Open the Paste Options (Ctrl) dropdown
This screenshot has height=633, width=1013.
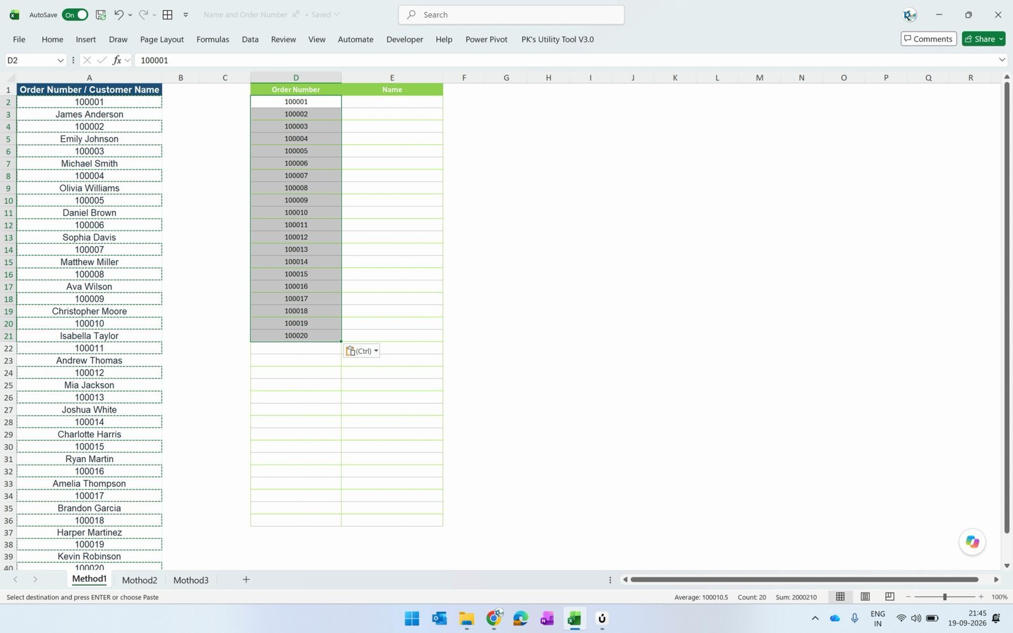[362, 351]
